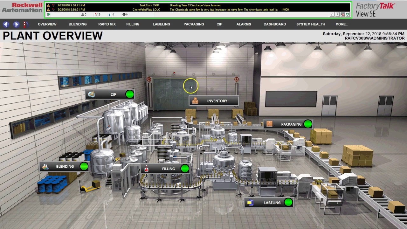This screenshot has height=229, width=407.
Task: Click warning triangle of ChemValveFlow alarm
Action: [48, 10]
